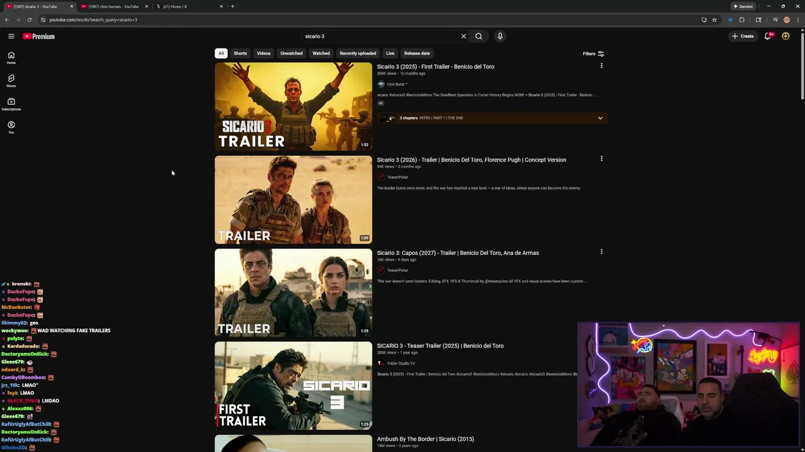Clear the search box with the X
The image size is (805, 452).
pyautogui.click(x=464, y=36)
